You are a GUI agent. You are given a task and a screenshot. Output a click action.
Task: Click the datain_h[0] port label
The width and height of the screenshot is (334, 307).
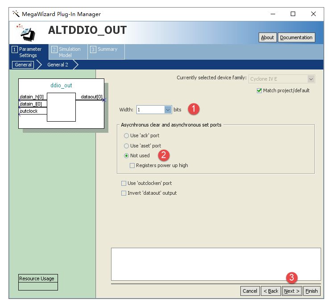(x=32, y=97)
